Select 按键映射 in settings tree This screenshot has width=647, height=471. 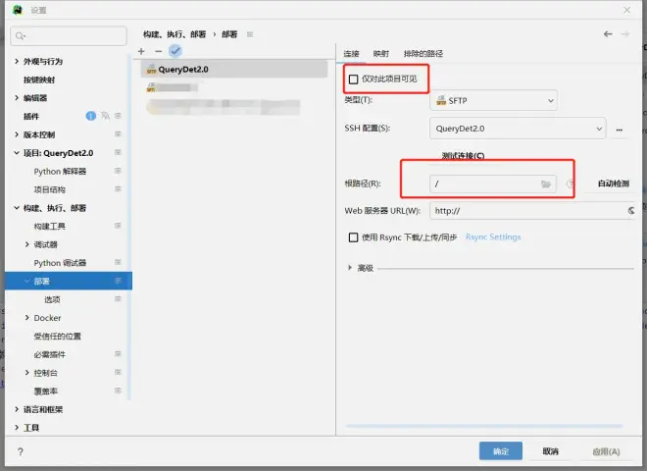point(39,79)
